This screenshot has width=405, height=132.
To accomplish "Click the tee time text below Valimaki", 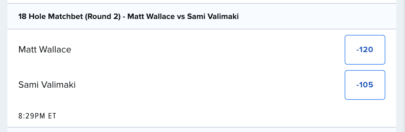I will [x=37, y=116].
